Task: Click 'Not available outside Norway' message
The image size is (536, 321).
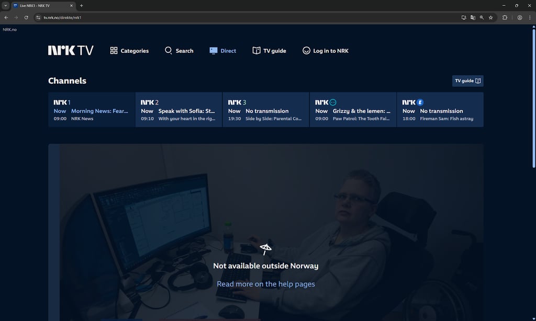Action: [x=265, y=266]
